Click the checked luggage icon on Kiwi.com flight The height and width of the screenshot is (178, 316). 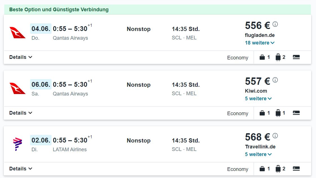pos(278,113)
